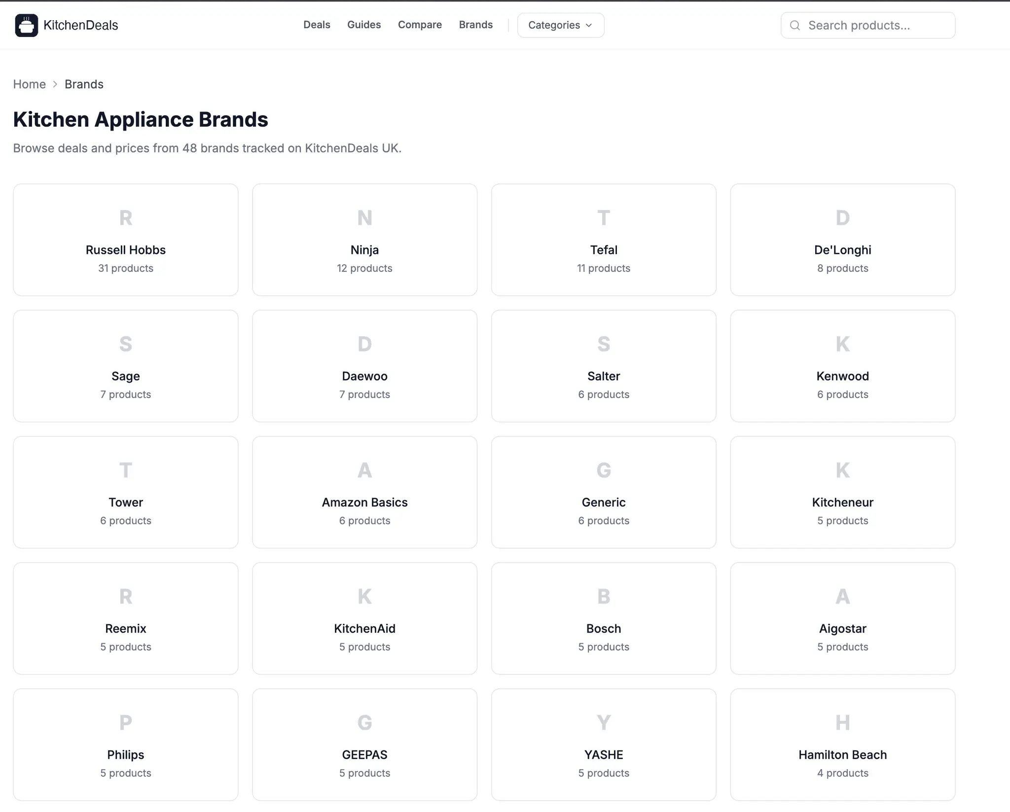Click the Bosch brand name
This screenshot has height=812, width=1010.
tap(604, 629)
